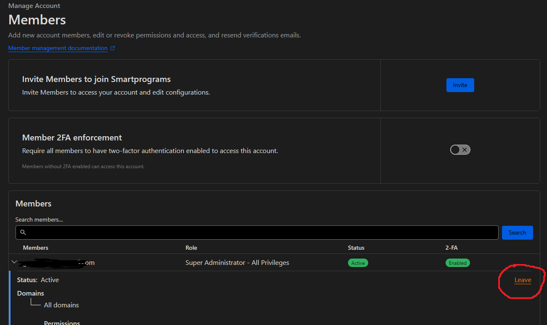The width and height of the screenshot is (547, 325).
Task: Click the Status column header
Action: 356,248
